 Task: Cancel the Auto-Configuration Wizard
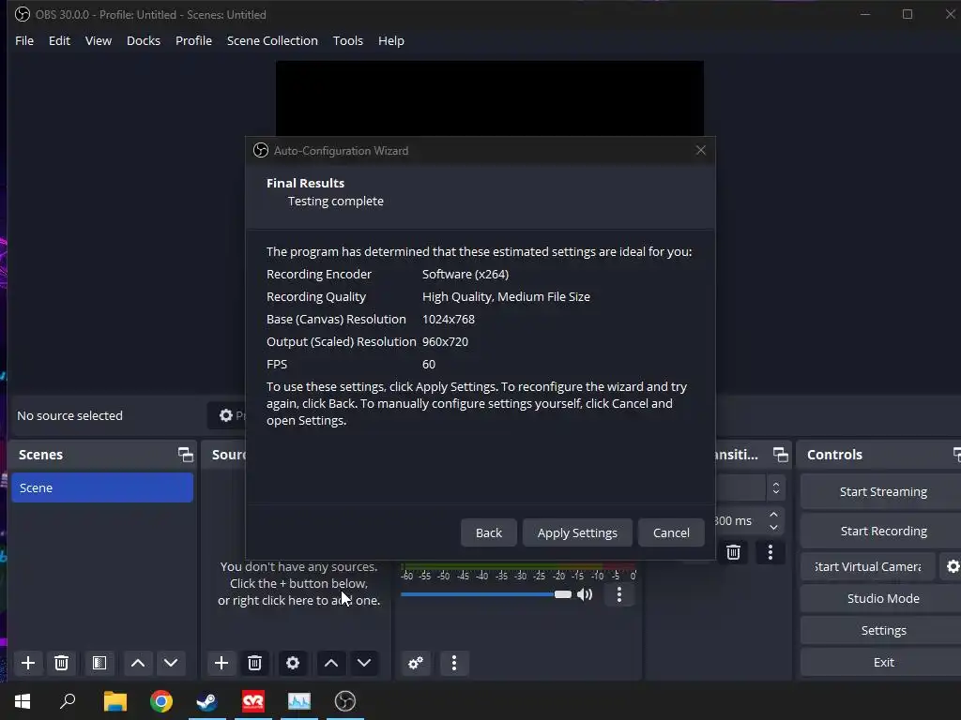coord(671,532)
